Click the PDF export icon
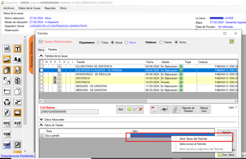The height and width of the screenshot is (159, 246). pos(155,109)
